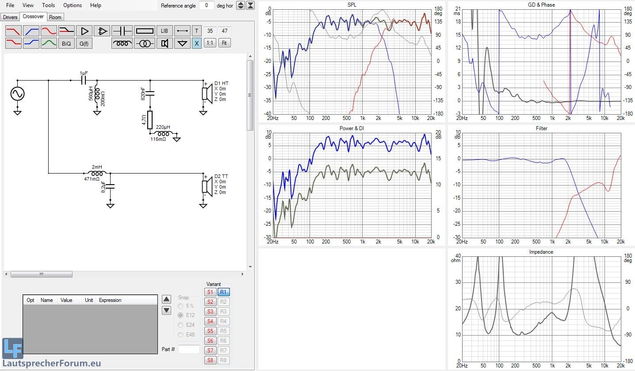635x371 pixels.
Task: Store variant using the S3 button
Action: click(210, 312)
